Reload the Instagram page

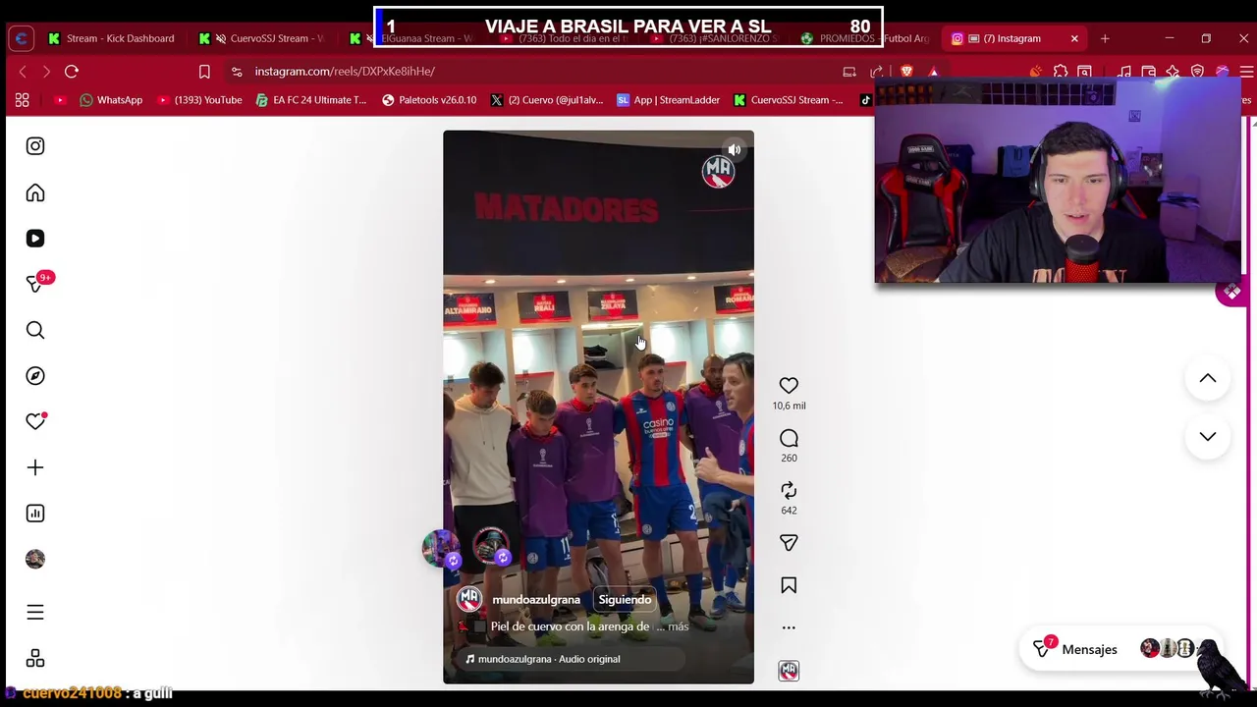(72, 72)
